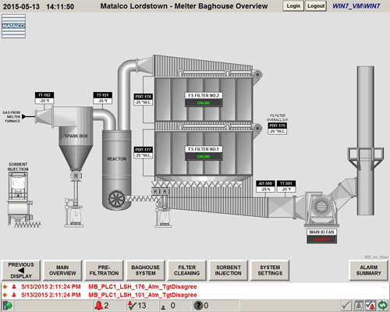Open the Filter Cleaning screen
390x312 pixels.
[x=187, y=271]
